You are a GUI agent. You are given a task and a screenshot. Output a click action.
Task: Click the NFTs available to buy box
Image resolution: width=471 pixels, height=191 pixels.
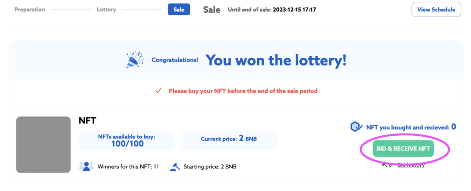click(126, 140)
